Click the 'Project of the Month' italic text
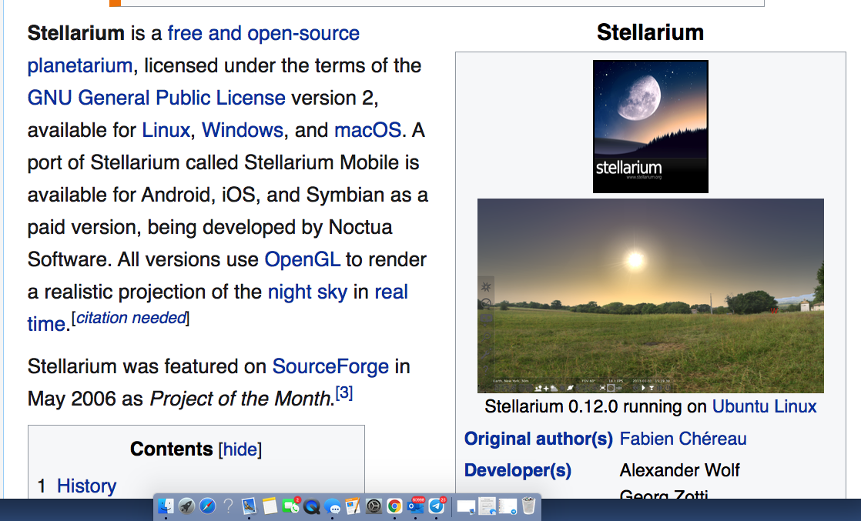 coord(242,399)
